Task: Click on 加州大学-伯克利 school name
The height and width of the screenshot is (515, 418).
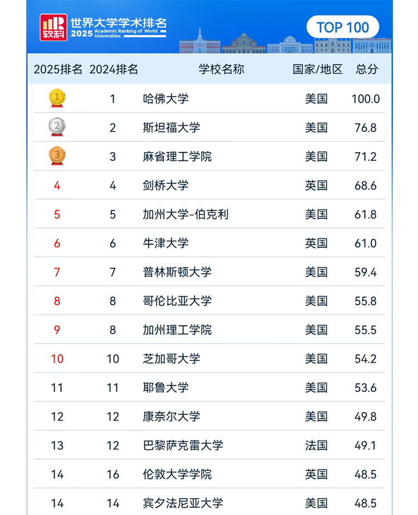Action: 186,214
